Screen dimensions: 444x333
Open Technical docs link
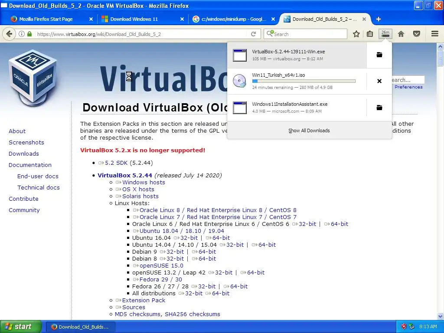39,187
